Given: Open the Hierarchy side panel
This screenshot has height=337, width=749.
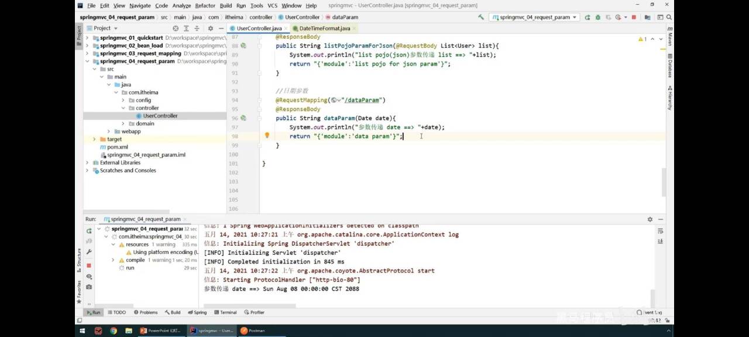Looking at the screenshot, I should [669, 98].
